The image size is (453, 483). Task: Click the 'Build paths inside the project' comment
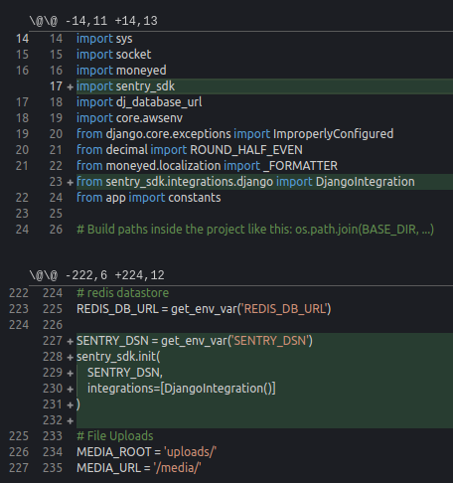coord(255,230)
